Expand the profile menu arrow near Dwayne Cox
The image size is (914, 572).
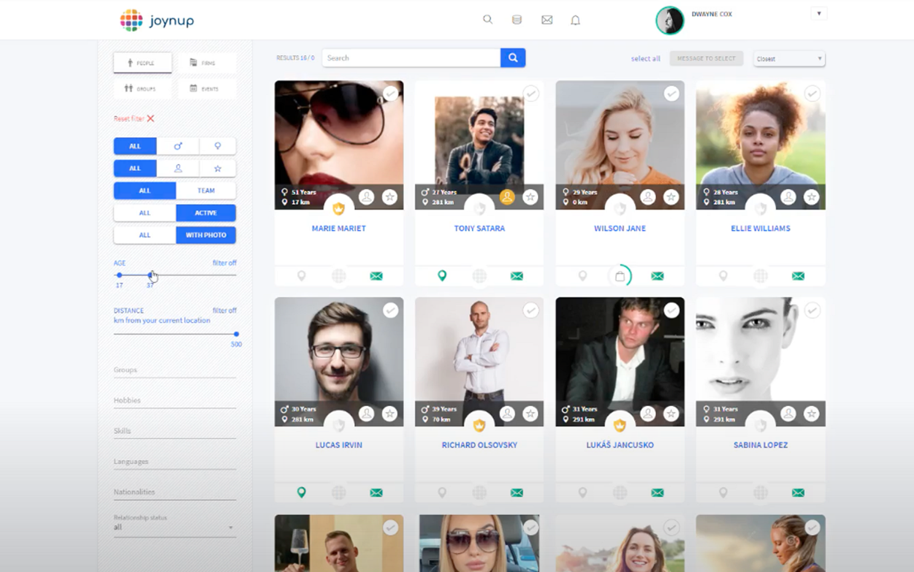(819, 13)
